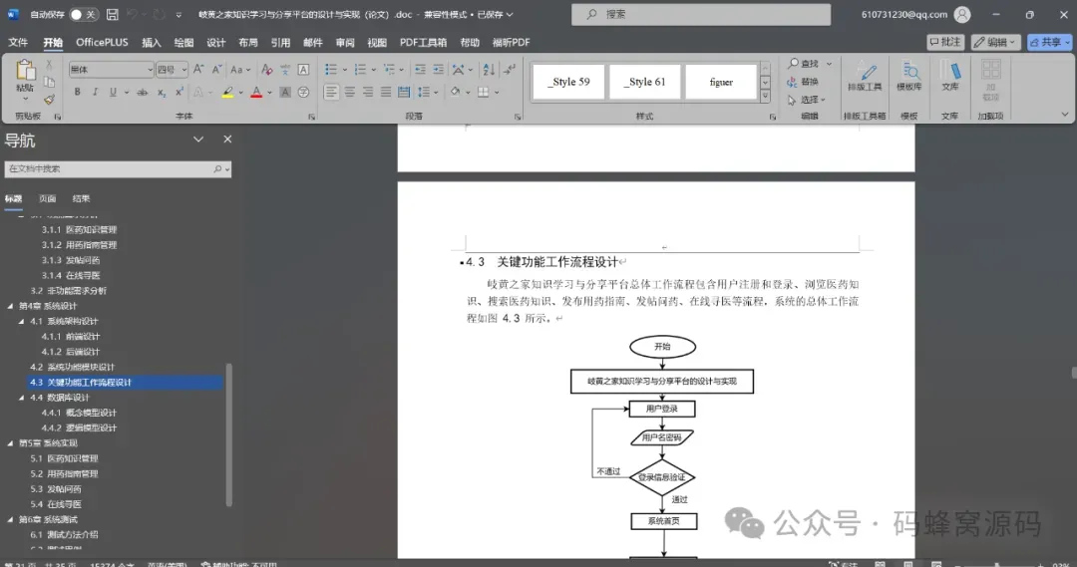Select 5.3 发帖问药 in navigation tree
The image size is (1077, 567).
[56, 488]
